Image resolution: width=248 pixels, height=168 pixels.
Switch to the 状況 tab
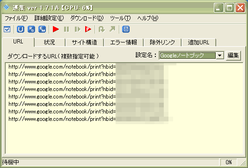point(50,42)
